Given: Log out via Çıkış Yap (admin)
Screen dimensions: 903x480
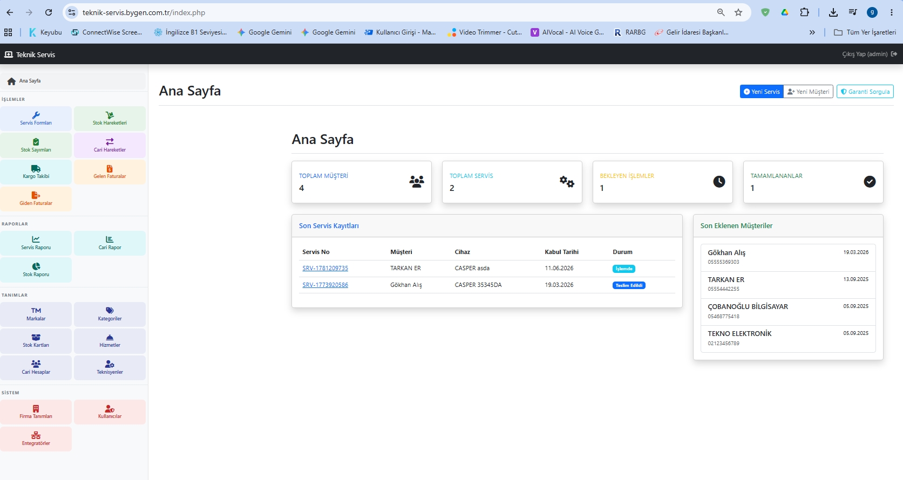Looking at the screenshot, I should pyautogui.click(x=870, y=54).
